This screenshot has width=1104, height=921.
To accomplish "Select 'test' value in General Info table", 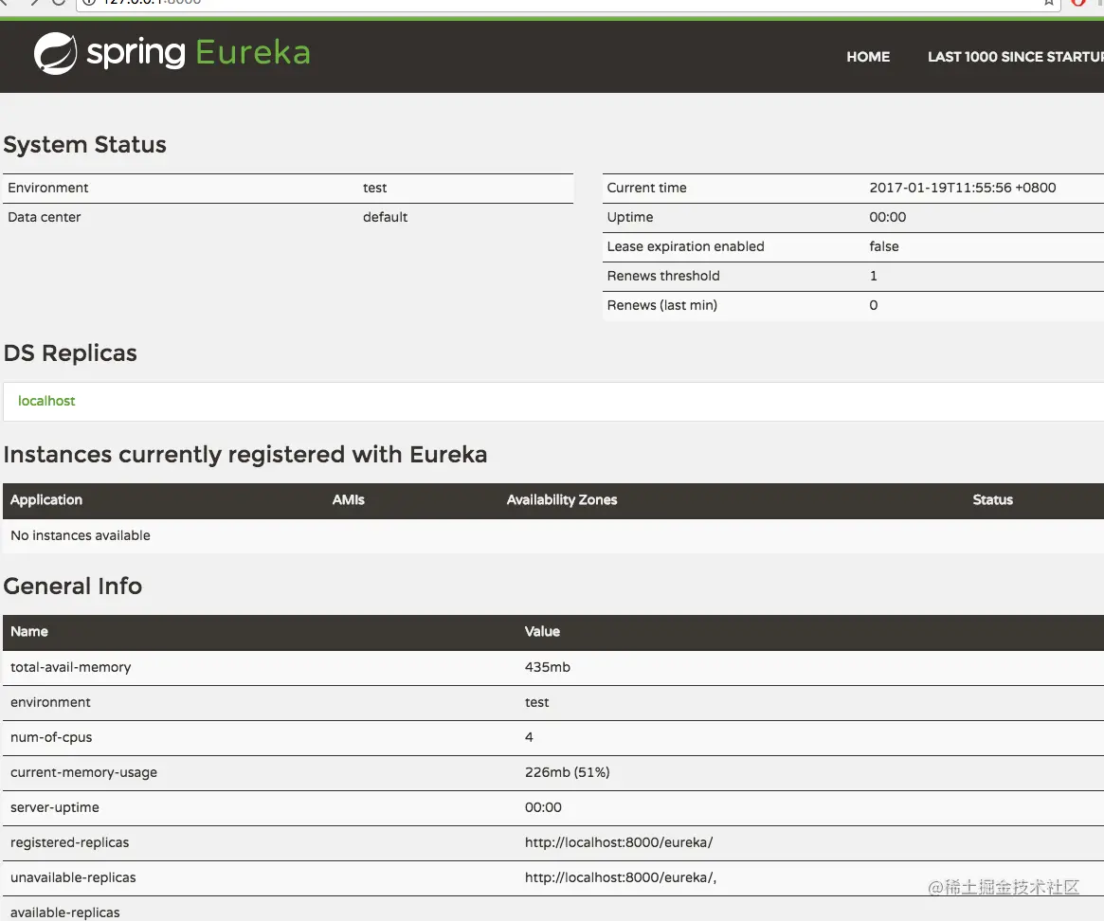I will coord(536,703).
